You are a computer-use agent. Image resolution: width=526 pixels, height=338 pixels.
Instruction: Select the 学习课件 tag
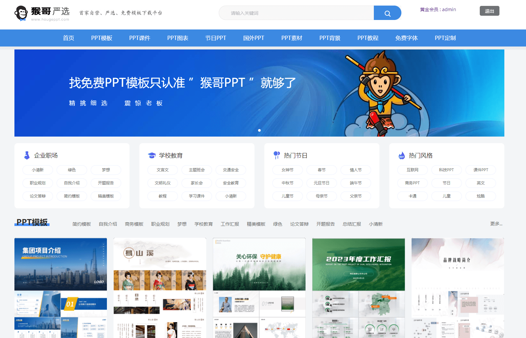click(197, 196)
